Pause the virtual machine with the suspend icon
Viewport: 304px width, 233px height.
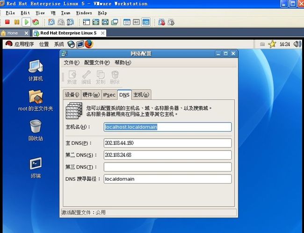[17, 22]
